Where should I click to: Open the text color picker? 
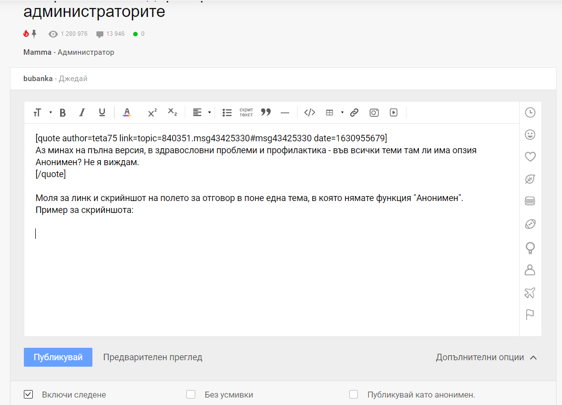click(127, 112)
